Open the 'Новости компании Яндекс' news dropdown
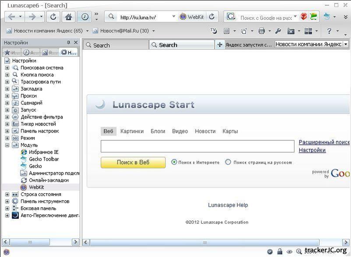The image size is (351, 257). click(x=345, y=44)
